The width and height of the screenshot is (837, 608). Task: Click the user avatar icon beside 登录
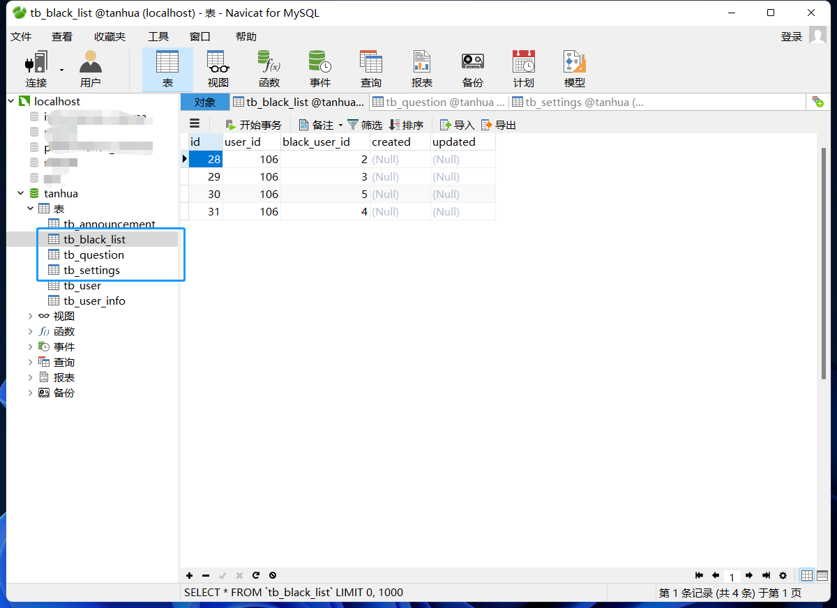[x=817, y=36]
